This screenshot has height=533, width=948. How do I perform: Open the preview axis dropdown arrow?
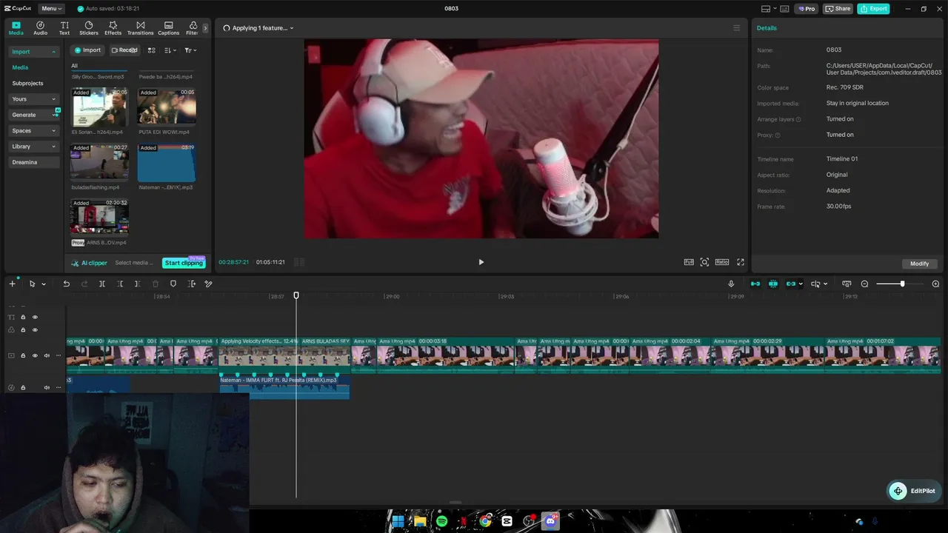(825, 284)
